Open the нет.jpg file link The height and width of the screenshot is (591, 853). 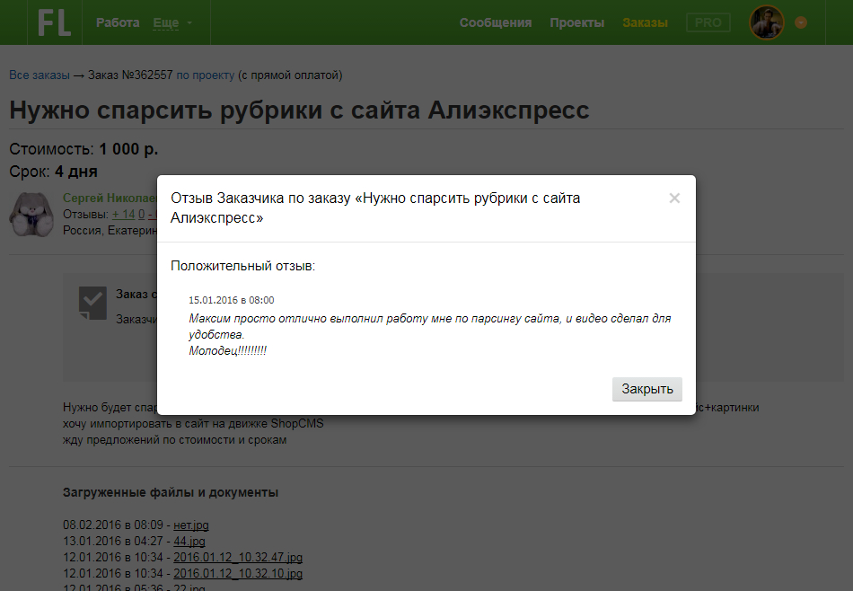point(191,525)
